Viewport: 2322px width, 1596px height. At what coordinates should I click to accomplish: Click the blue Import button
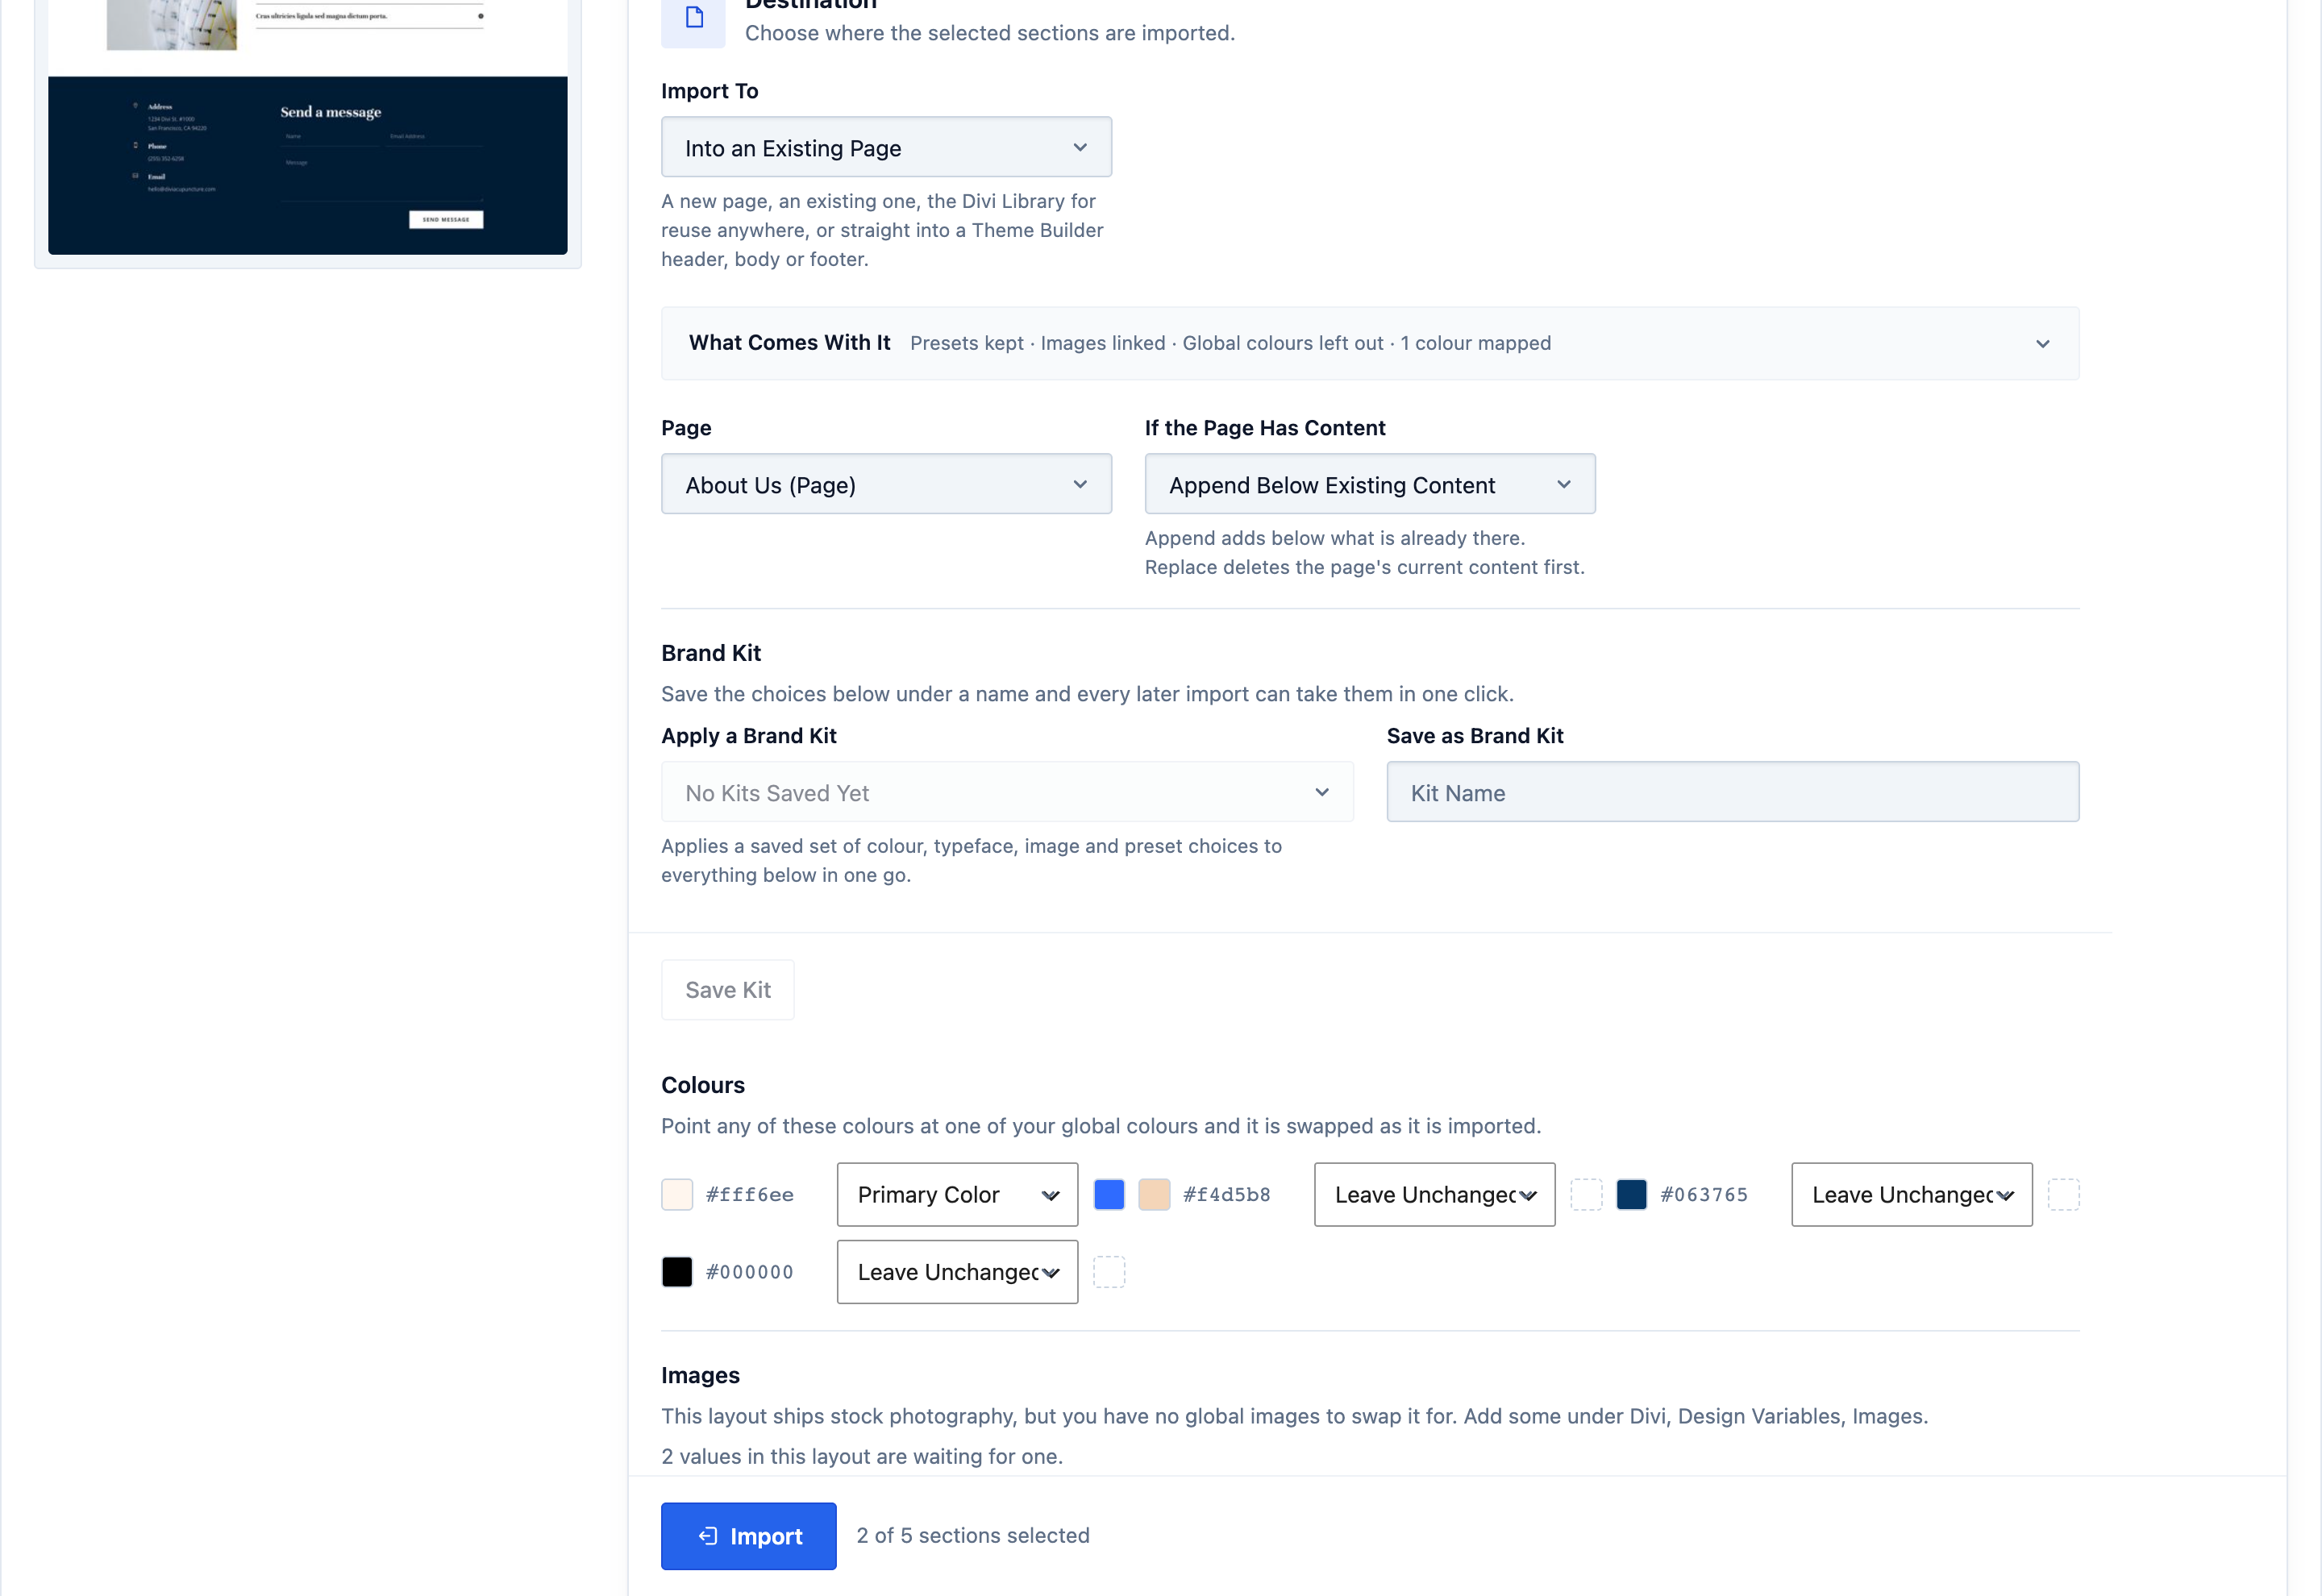tap(748, 1535)
